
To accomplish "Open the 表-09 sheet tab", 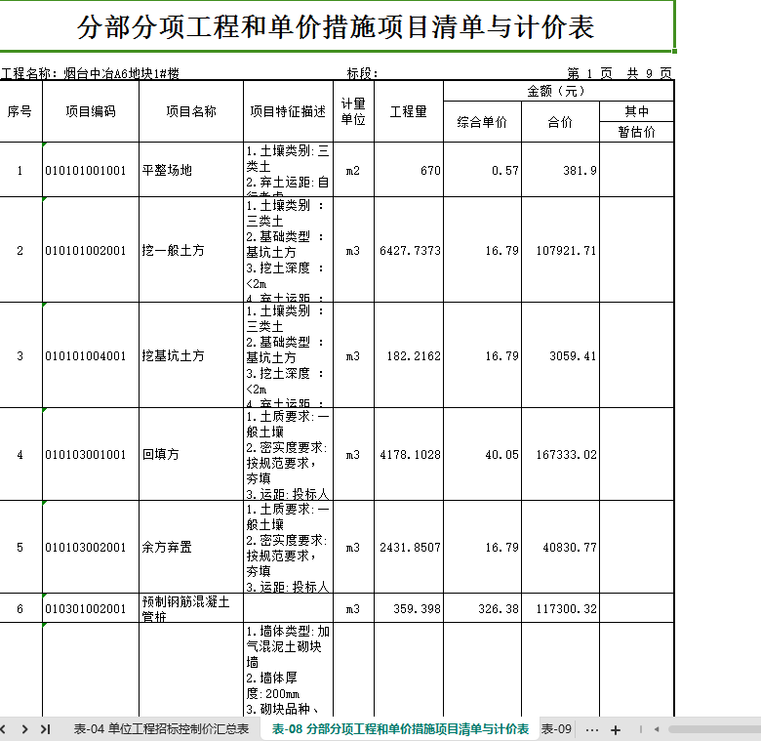I will click(x=556, y=729).
